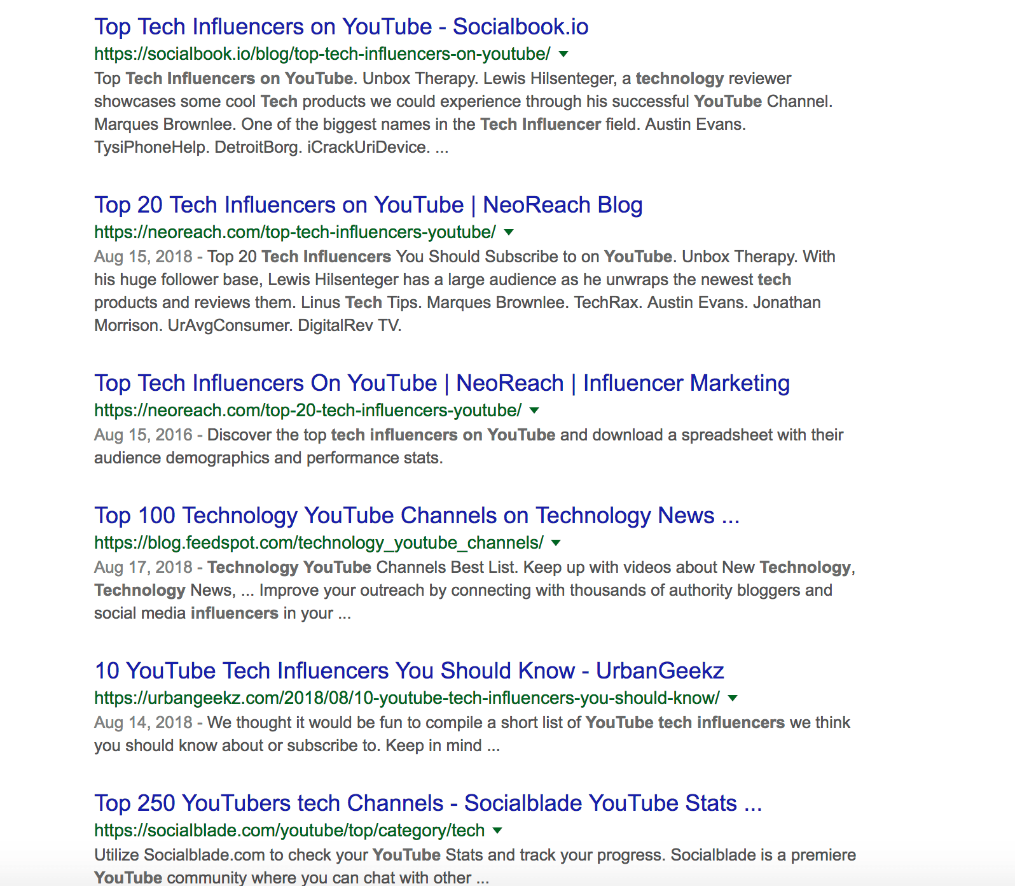Image resolution: width=1015 pixels, height=886 pixels.
Task: Open the UrbanGeekz '10 YouTube Tech Influencers' title
Action: [x=409, y=671]
